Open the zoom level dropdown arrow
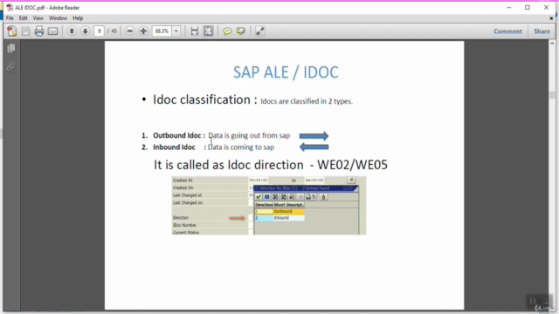 click(176, 31)
